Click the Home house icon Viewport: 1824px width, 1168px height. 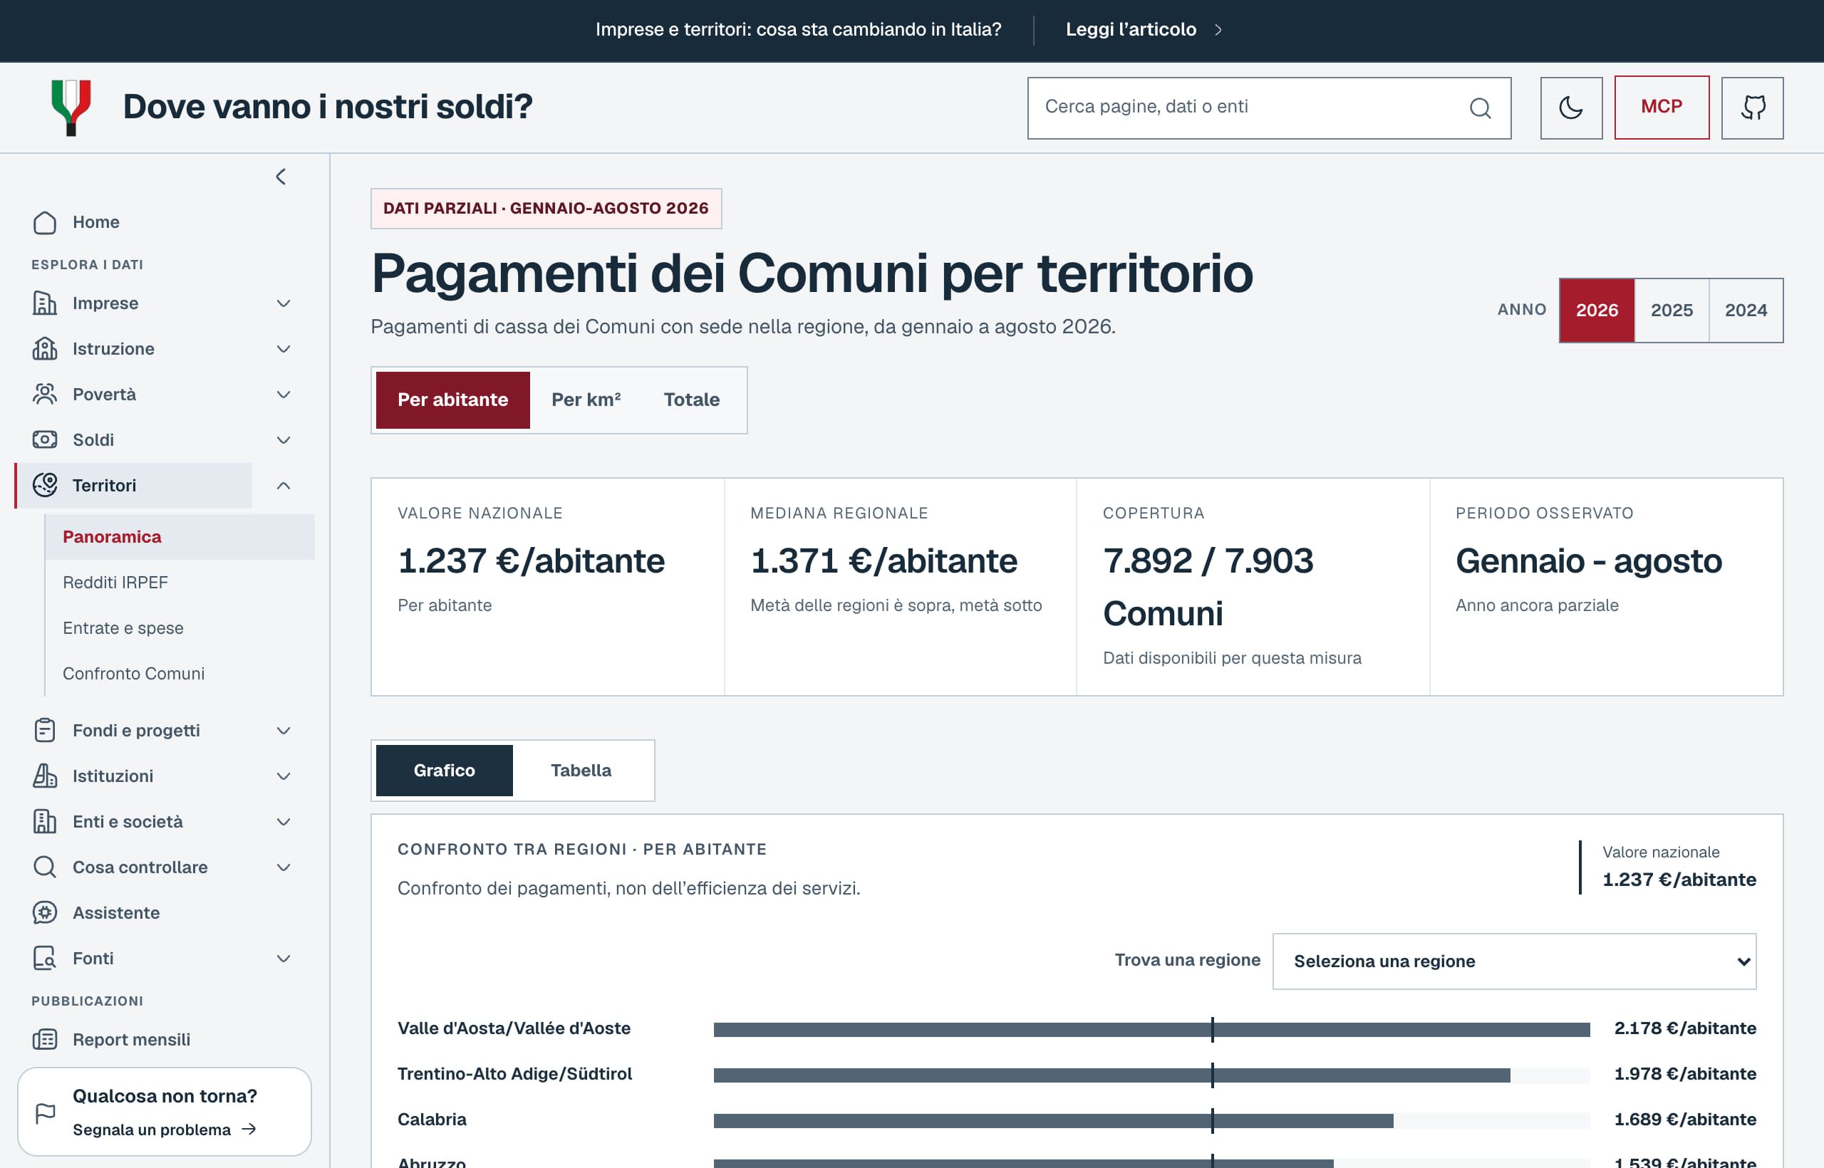[x=45, y=222]
